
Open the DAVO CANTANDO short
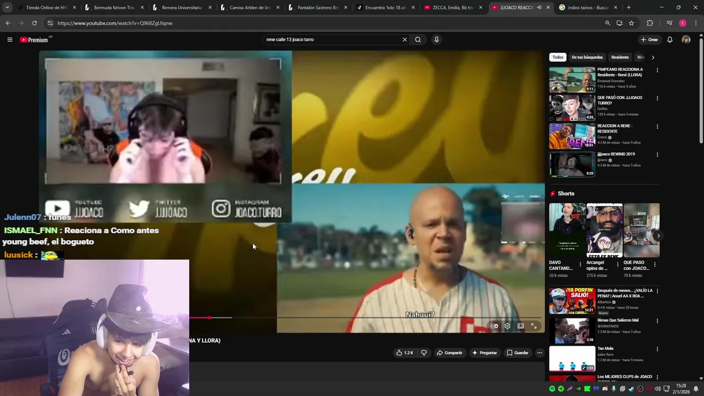pos(567,230)
